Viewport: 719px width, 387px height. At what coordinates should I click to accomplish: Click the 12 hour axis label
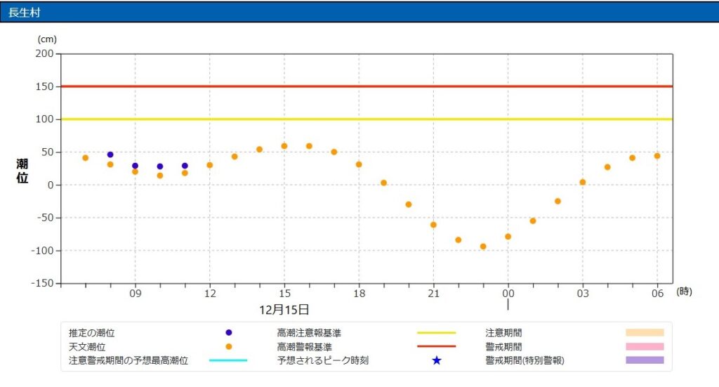click(x=210, y=294)
